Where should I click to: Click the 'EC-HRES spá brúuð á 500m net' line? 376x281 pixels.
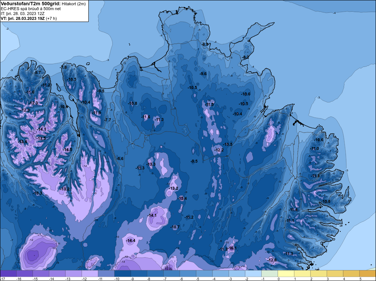(x=31, y=9)
